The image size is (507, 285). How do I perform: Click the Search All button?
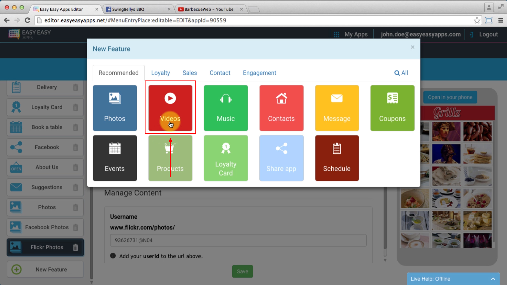click(401, 73)
